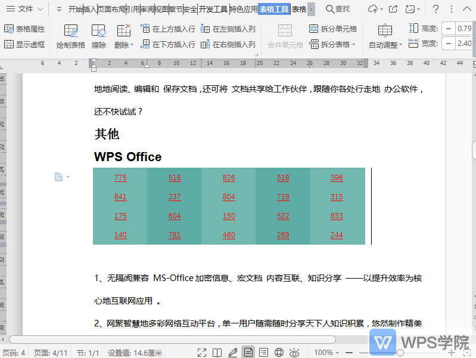Click the 查找 (Find) search button
Image resolution: width=476 pixels, height=358 pixels.
point(338,9)
